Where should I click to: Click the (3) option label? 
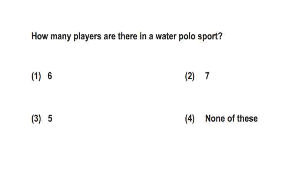point(36,119)
